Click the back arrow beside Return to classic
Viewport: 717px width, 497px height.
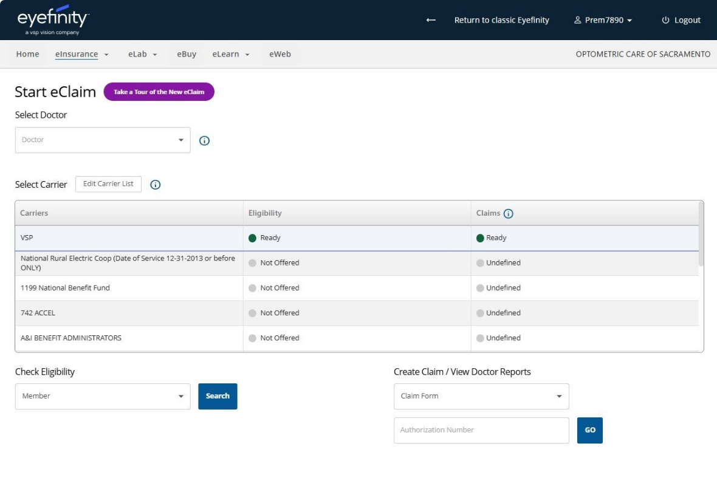(x=431, y=21)
